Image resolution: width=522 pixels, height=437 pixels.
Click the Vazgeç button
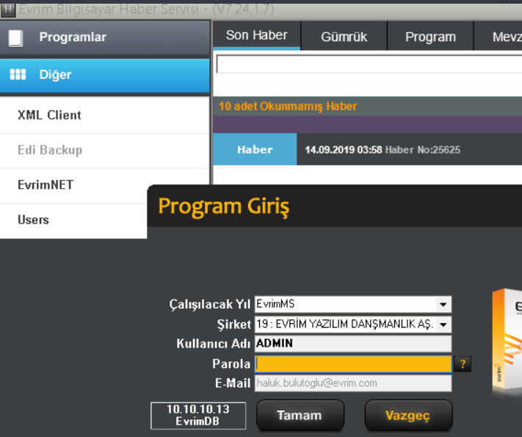pos(408,416)
